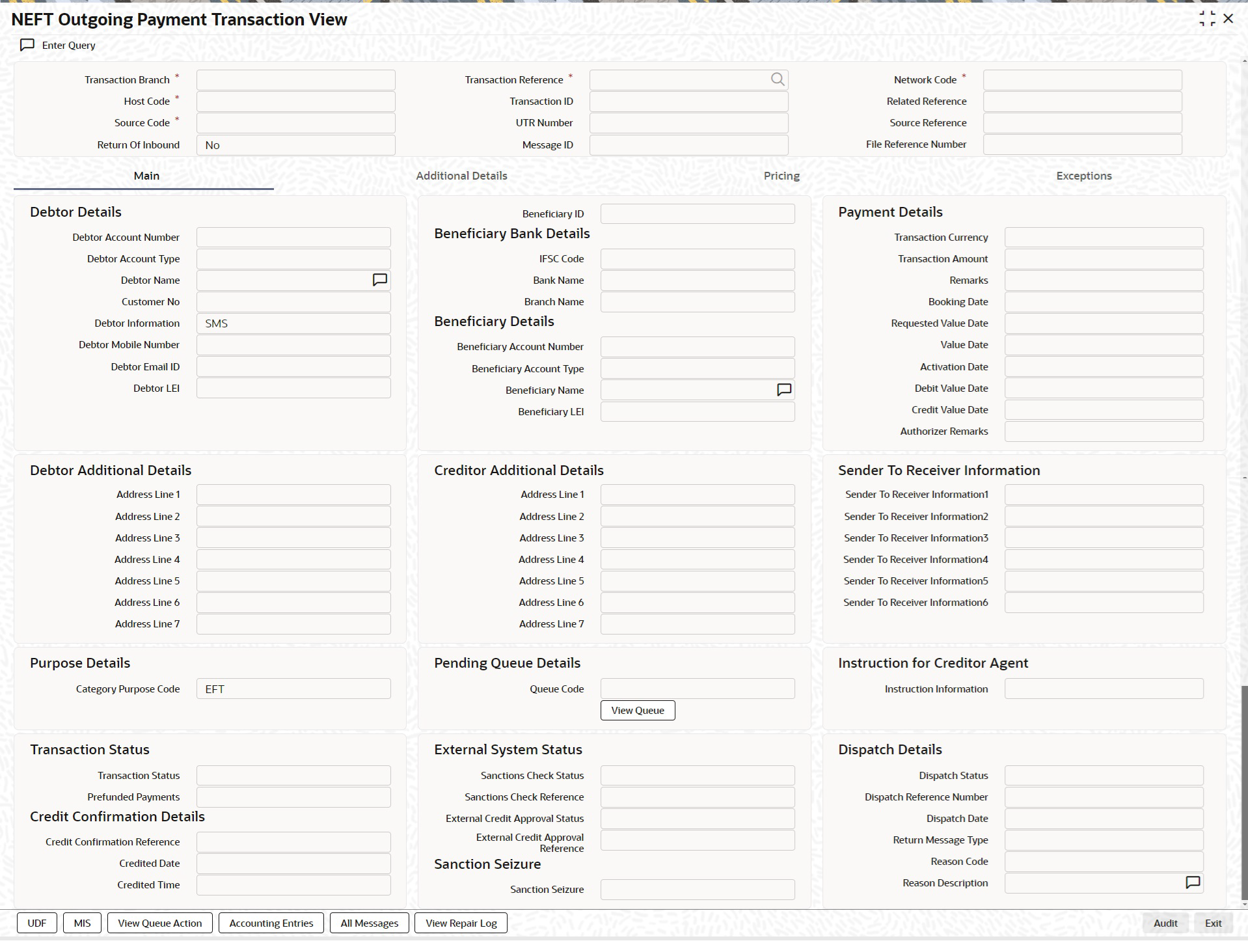This screenshot has height=943, width=1248.
Task: Close the NEFT transaction view window
Action: pos(1228,19)
